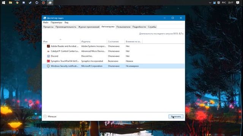This screenshot has width=243, height=136.
Task: Click the Synaptics TouchPad row icon
Action: coord(48,61)
